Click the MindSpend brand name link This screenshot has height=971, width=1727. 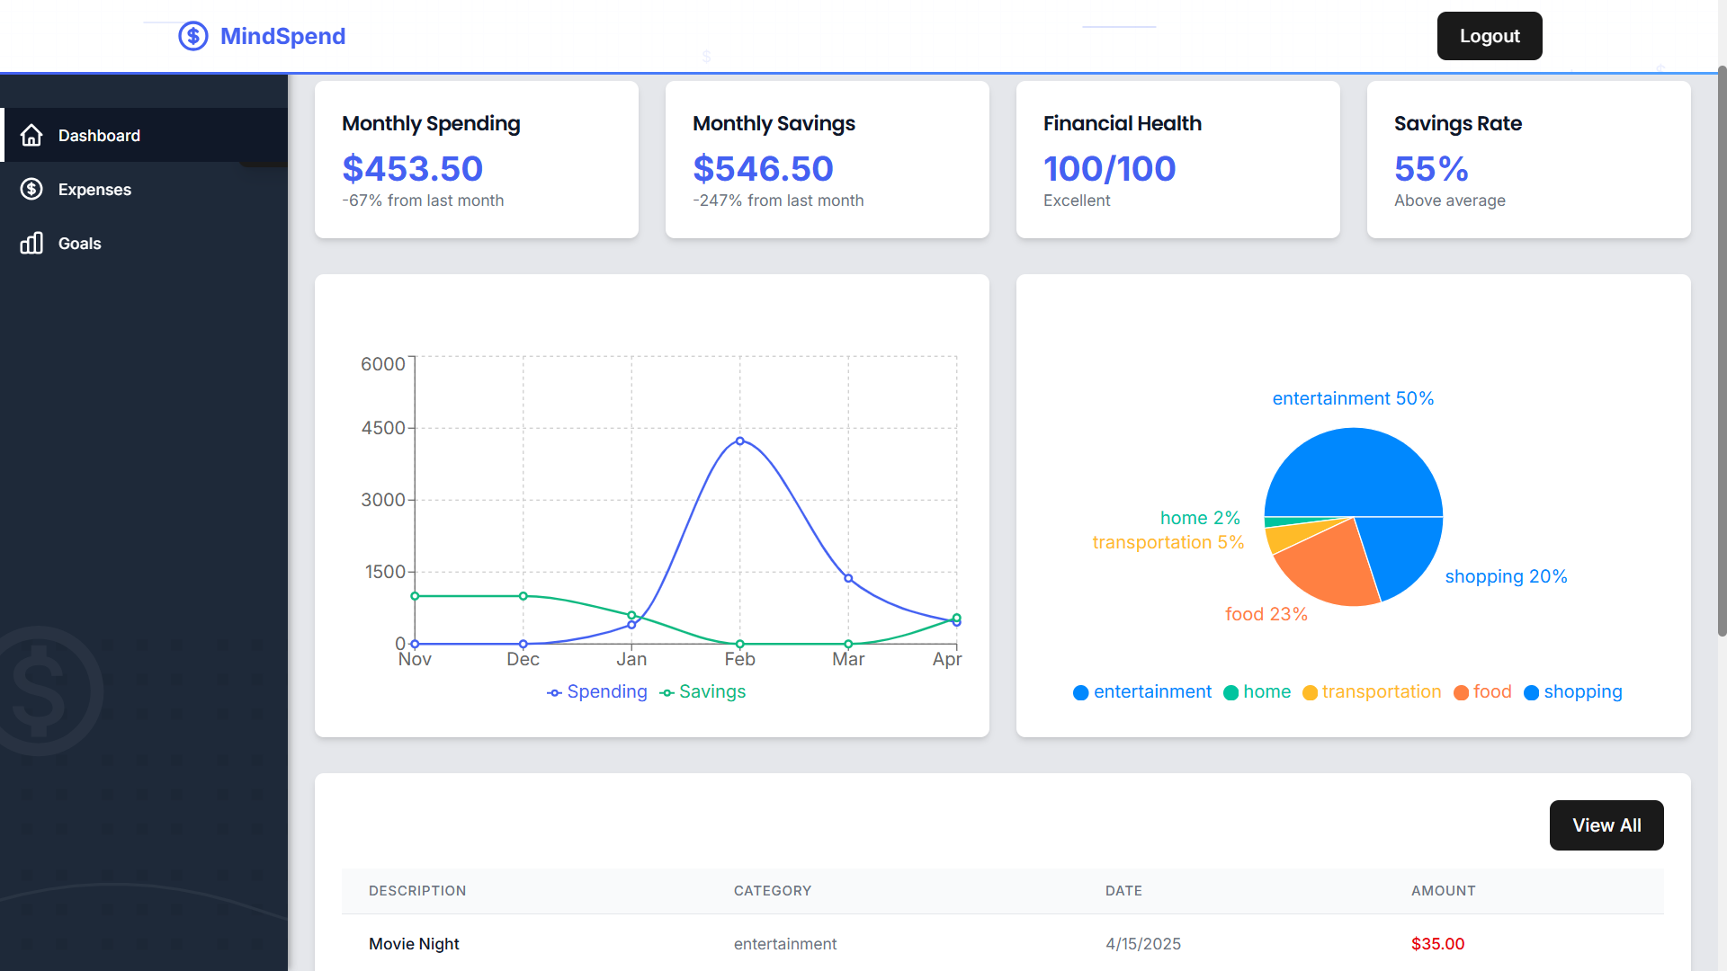click(282, 36)
